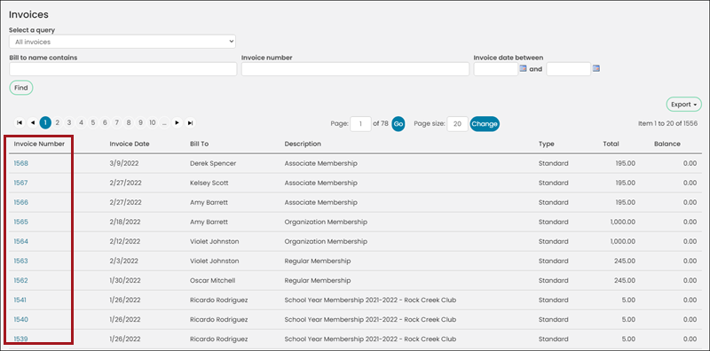The width and height of the screenshot is (710, 351).
Task: Go to previous page arrow
Action: click(x=32, y=122)
